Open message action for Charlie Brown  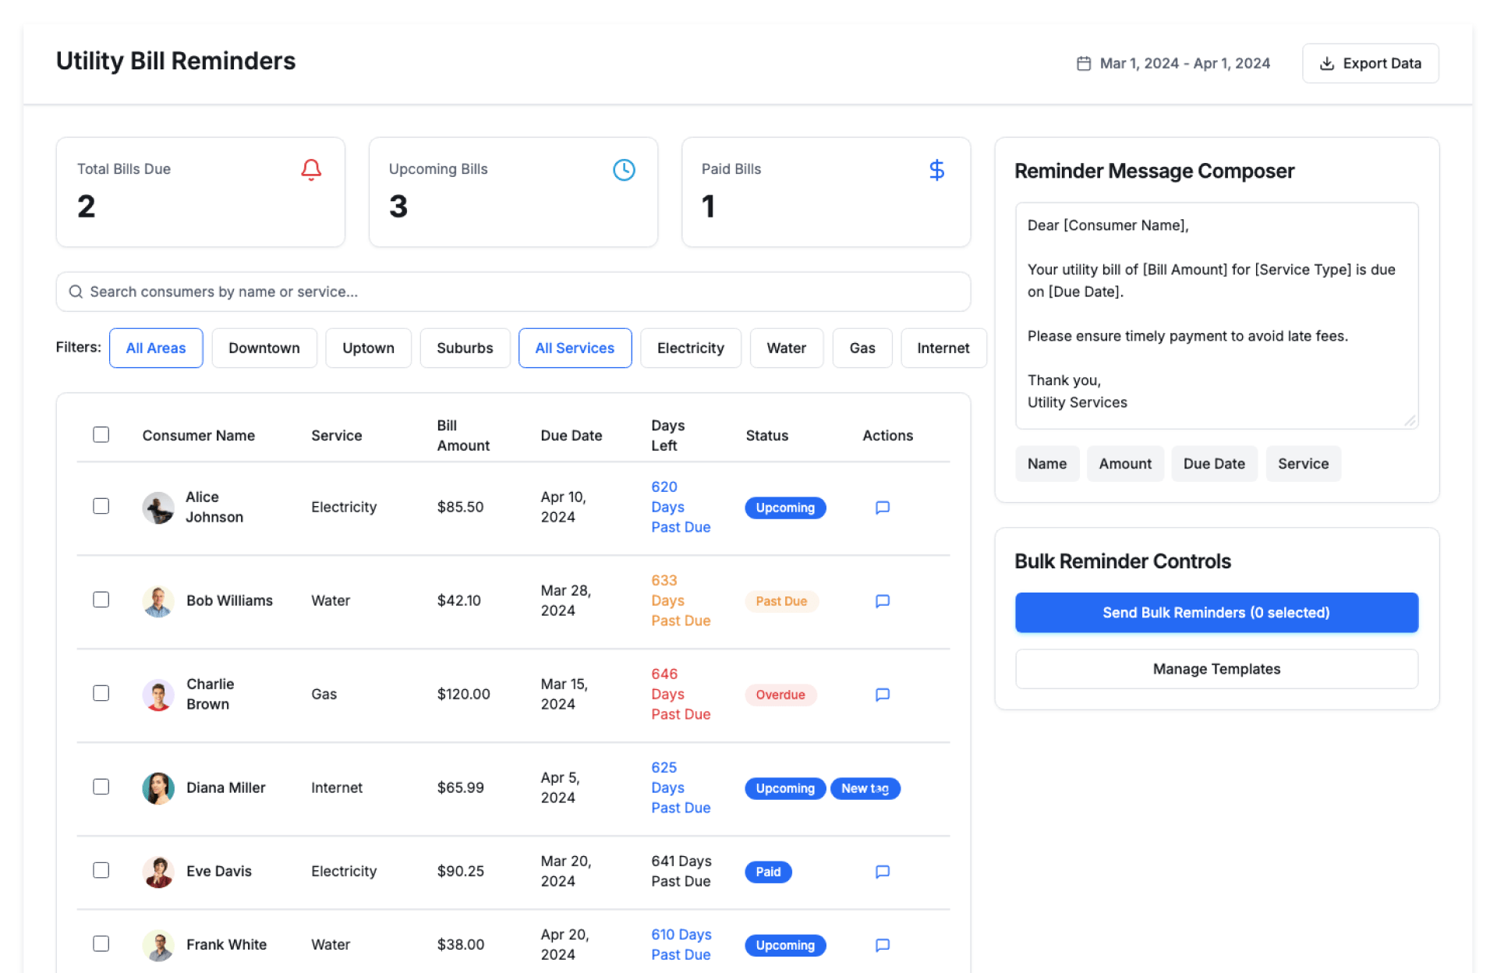[x=882, y=695]
